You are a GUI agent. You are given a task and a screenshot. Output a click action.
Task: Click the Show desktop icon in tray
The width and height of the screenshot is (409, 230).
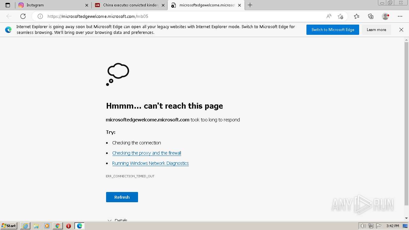pos(405,226)
